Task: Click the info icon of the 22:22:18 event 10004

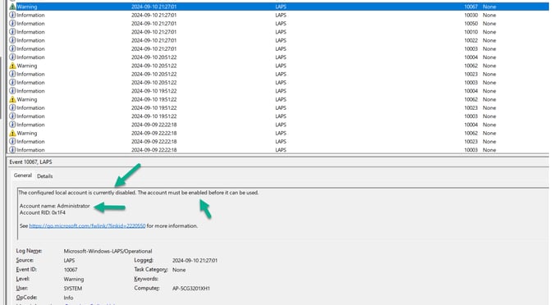Action: (12, 125)
